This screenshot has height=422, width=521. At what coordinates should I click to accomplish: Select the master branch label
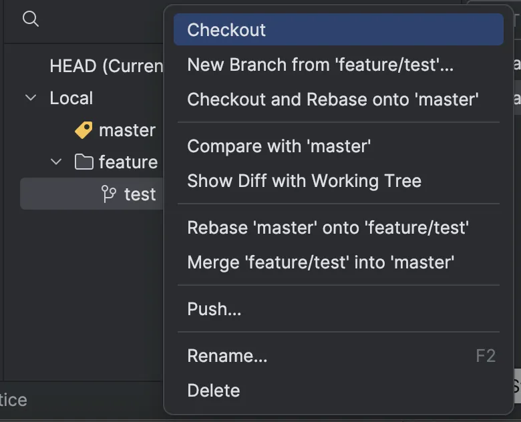pyautogui.click(x=127, y=130)
